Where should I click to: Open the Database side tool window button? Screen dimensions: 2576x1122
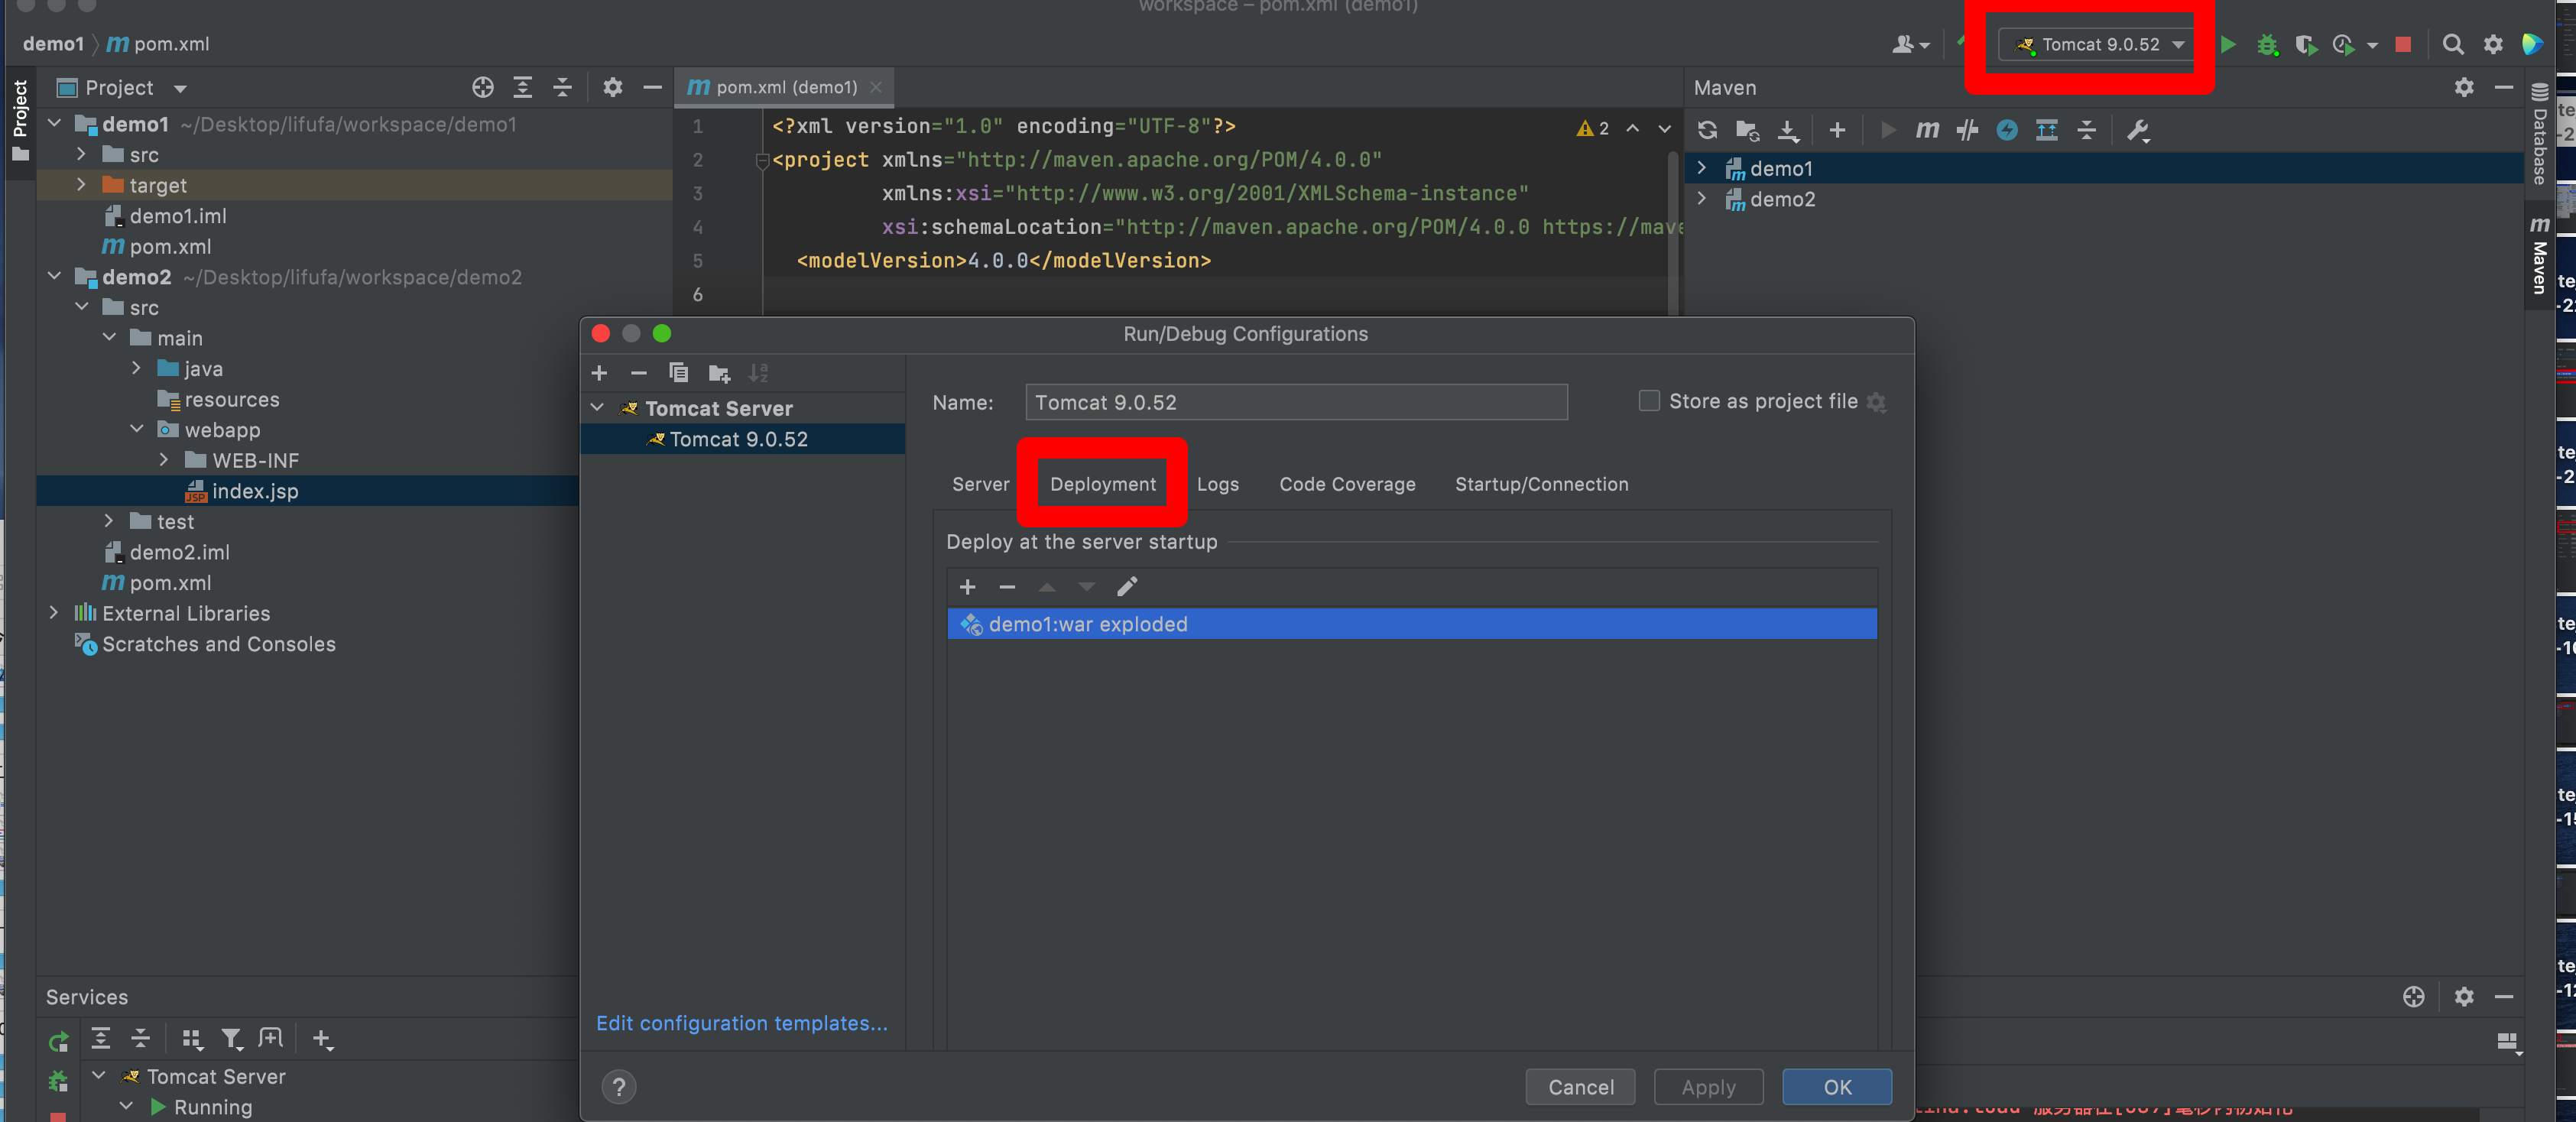[2540, 134]
